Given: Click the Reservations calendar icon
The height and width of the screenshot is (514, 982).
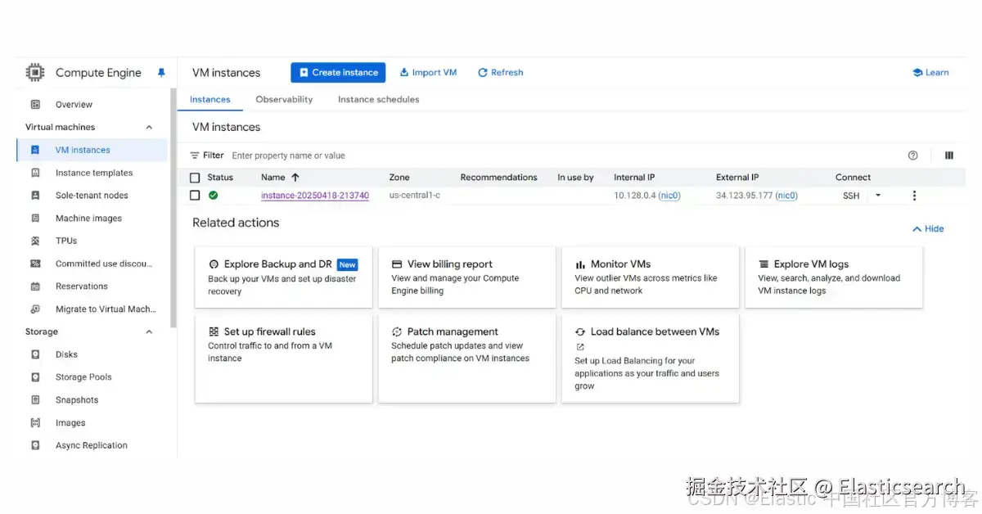Looking at the screenshot, I should pyautogui.click(x=35, y=286).
